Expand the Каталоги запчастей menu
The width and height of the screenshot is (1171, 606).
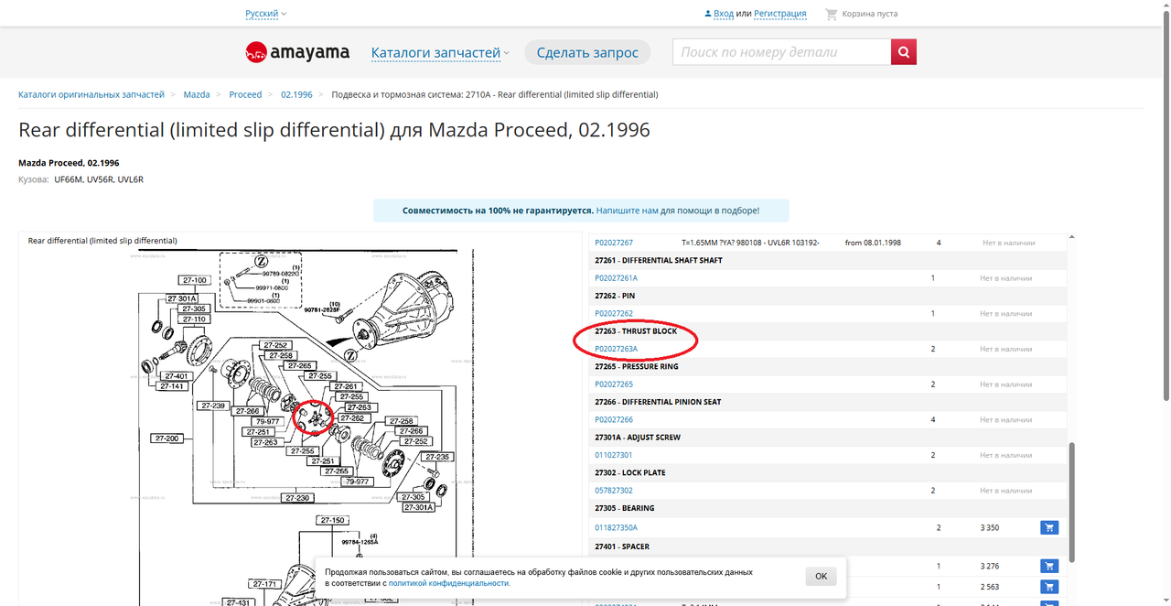coord(440,53)
